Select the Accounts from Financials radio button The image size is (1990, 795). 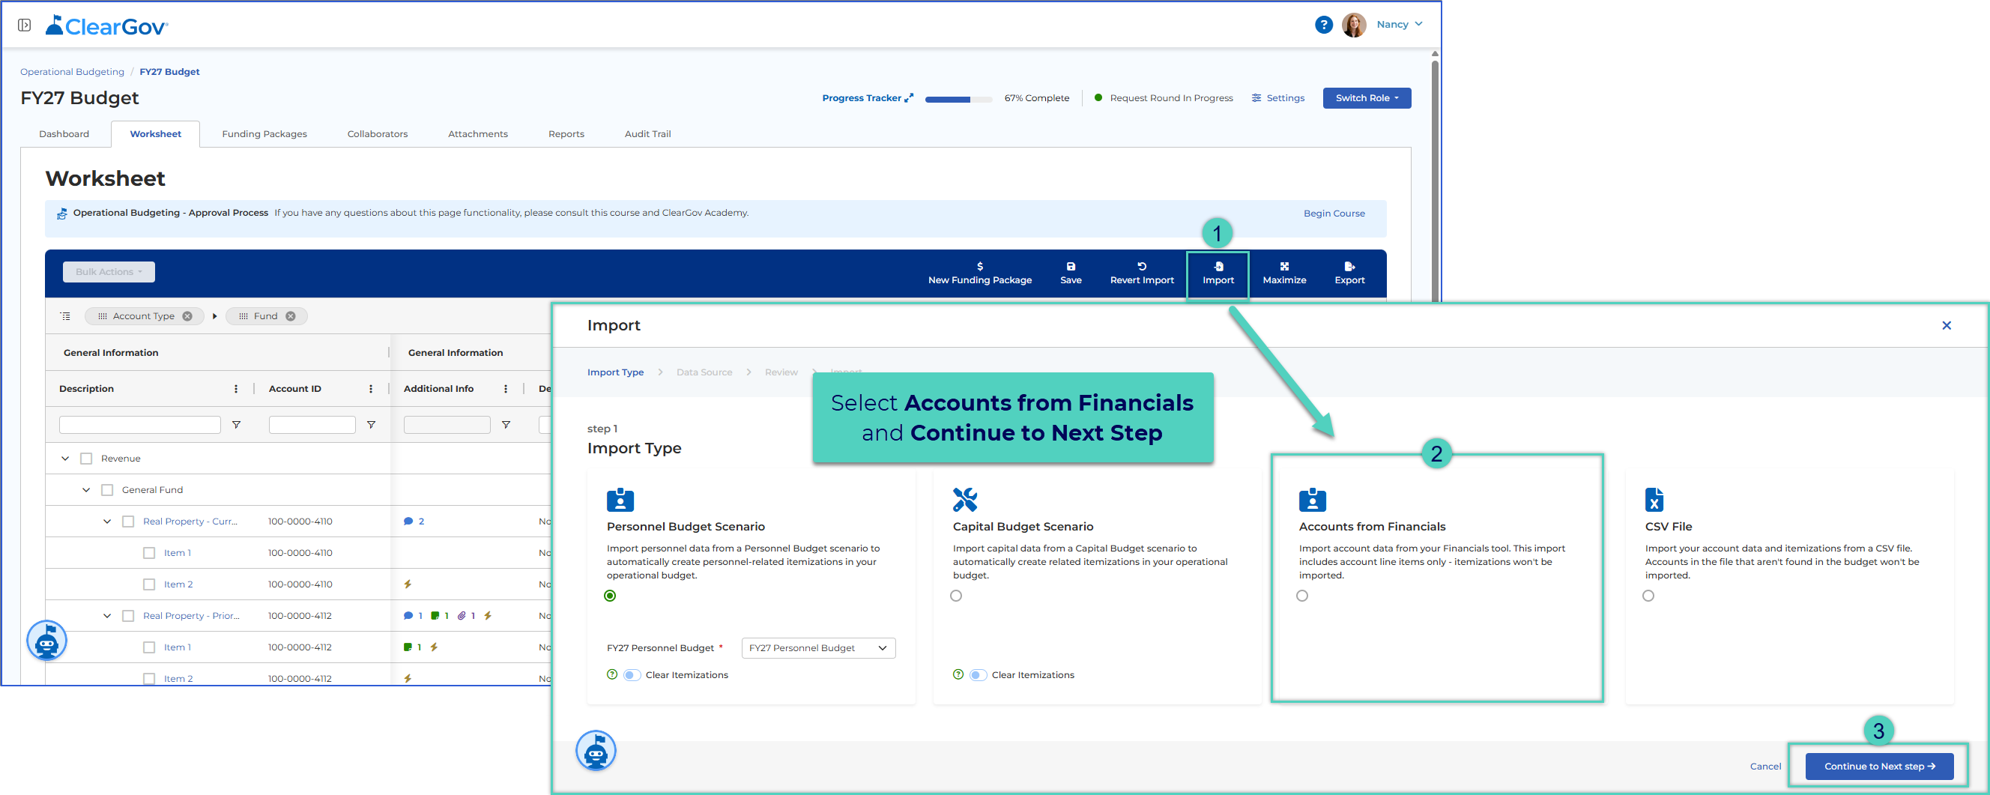point(1301,596)
